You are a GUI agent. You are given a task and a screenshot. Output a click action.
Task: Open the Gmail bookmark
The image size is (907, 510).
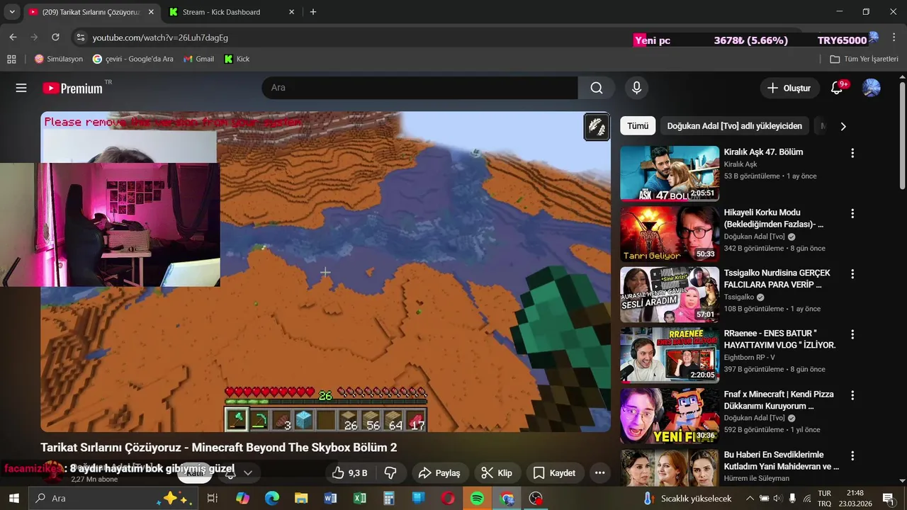tap(198, 59)
